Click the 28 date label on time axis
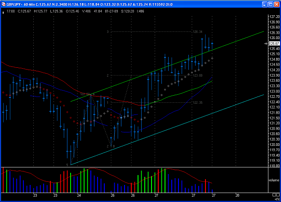This screenshot has height=202, width=281. coord(237,195)
